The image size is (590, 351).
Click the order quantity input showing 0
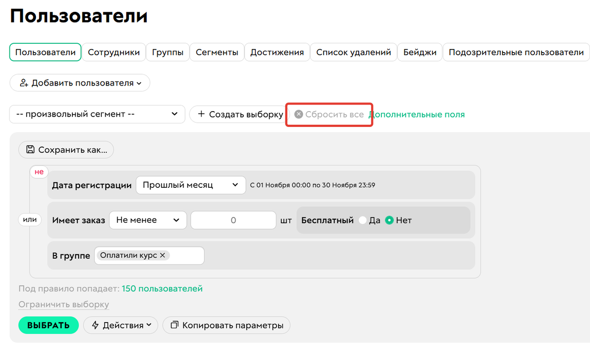pyautogui.click(x=233, y=220)
